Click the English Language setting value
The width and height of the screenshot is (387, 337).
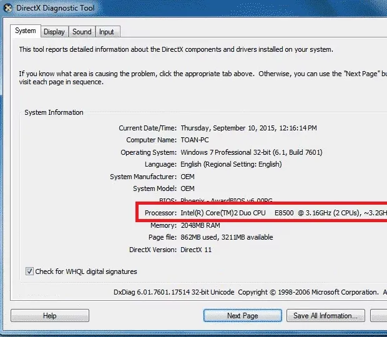point(231,164)
